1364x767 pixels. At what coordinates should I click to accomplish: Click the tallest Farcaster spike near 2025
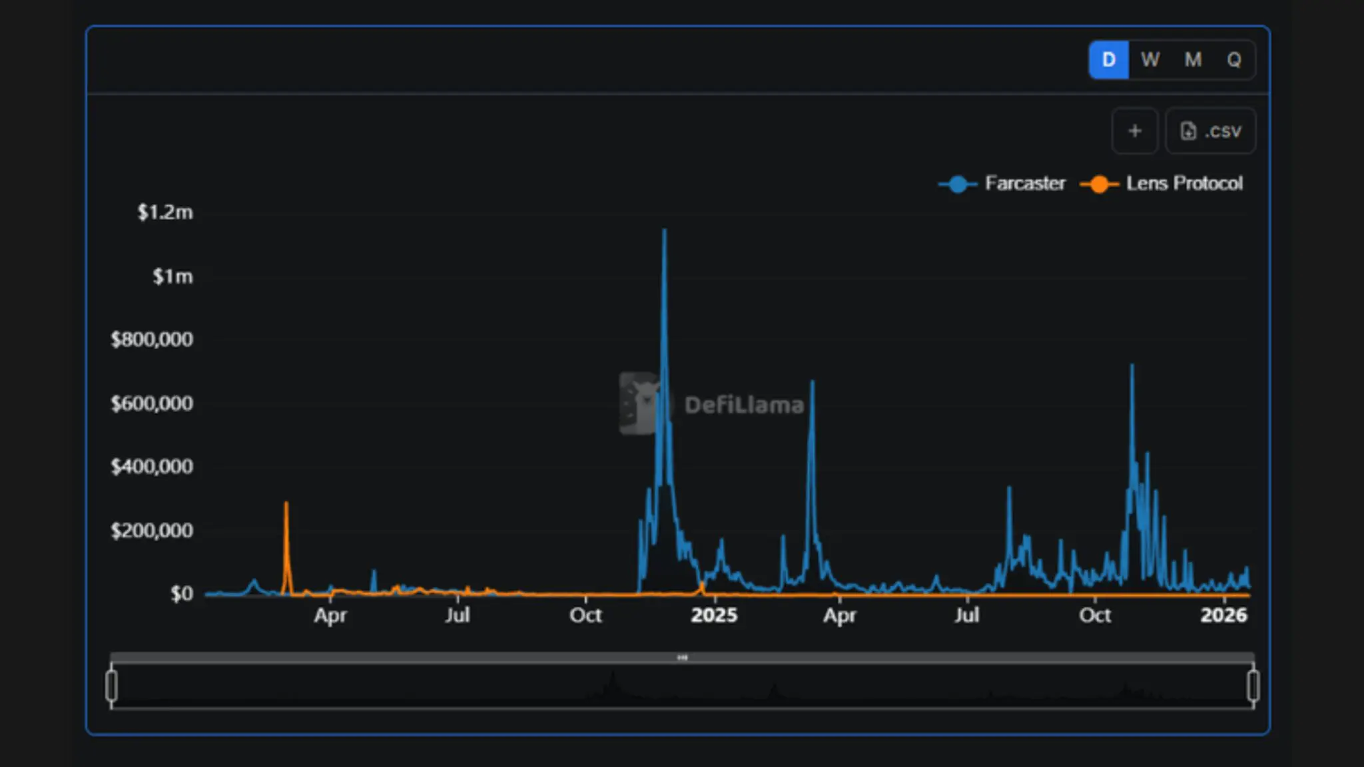665,232
